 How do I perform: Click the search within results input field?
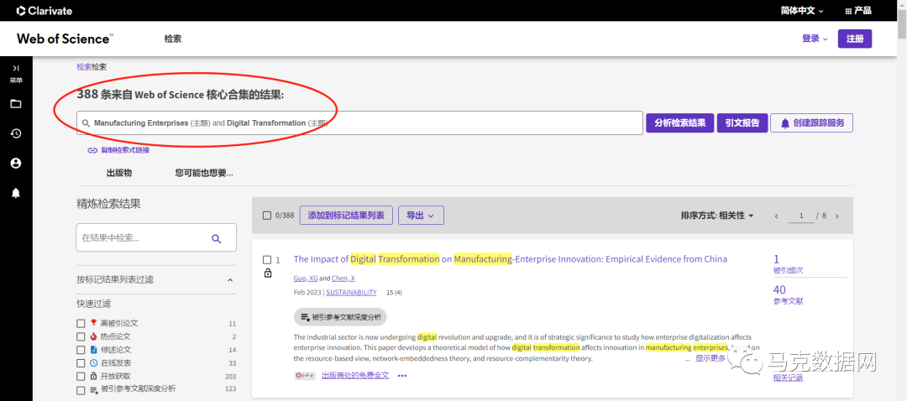point(156,237)
